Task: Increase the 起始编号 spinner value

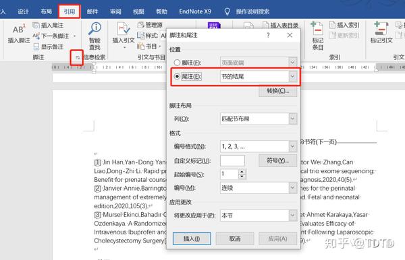Action: tap(242, 172)
